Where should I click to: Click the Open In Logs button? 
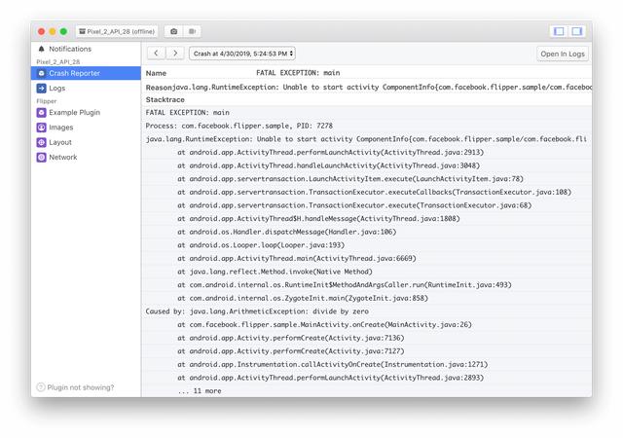(563, 54)
